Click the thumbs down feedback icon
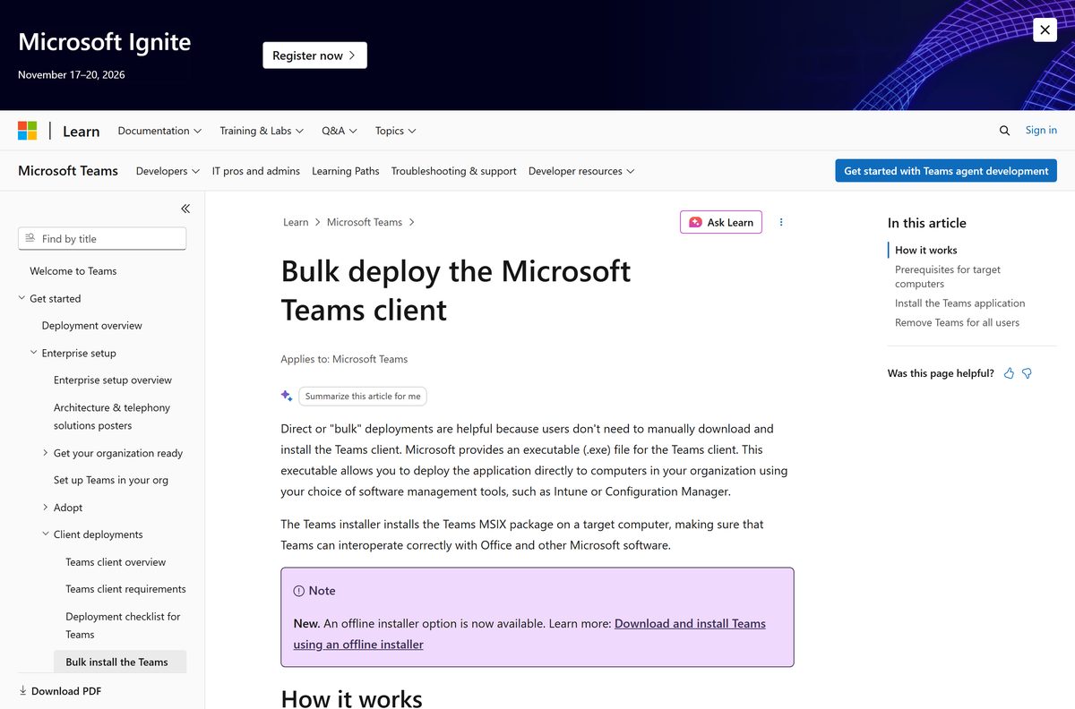 coord(1028,373)
